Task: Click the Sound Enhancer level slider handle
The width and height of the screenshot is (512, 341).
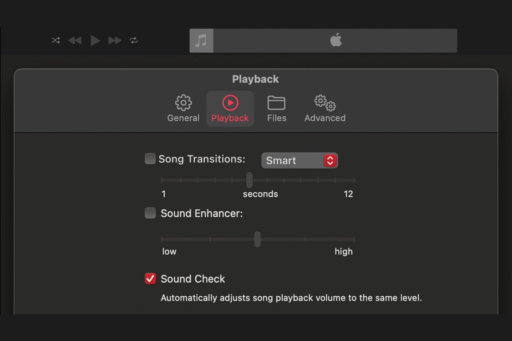Action: pyautogui.click(x=257, y=239)
